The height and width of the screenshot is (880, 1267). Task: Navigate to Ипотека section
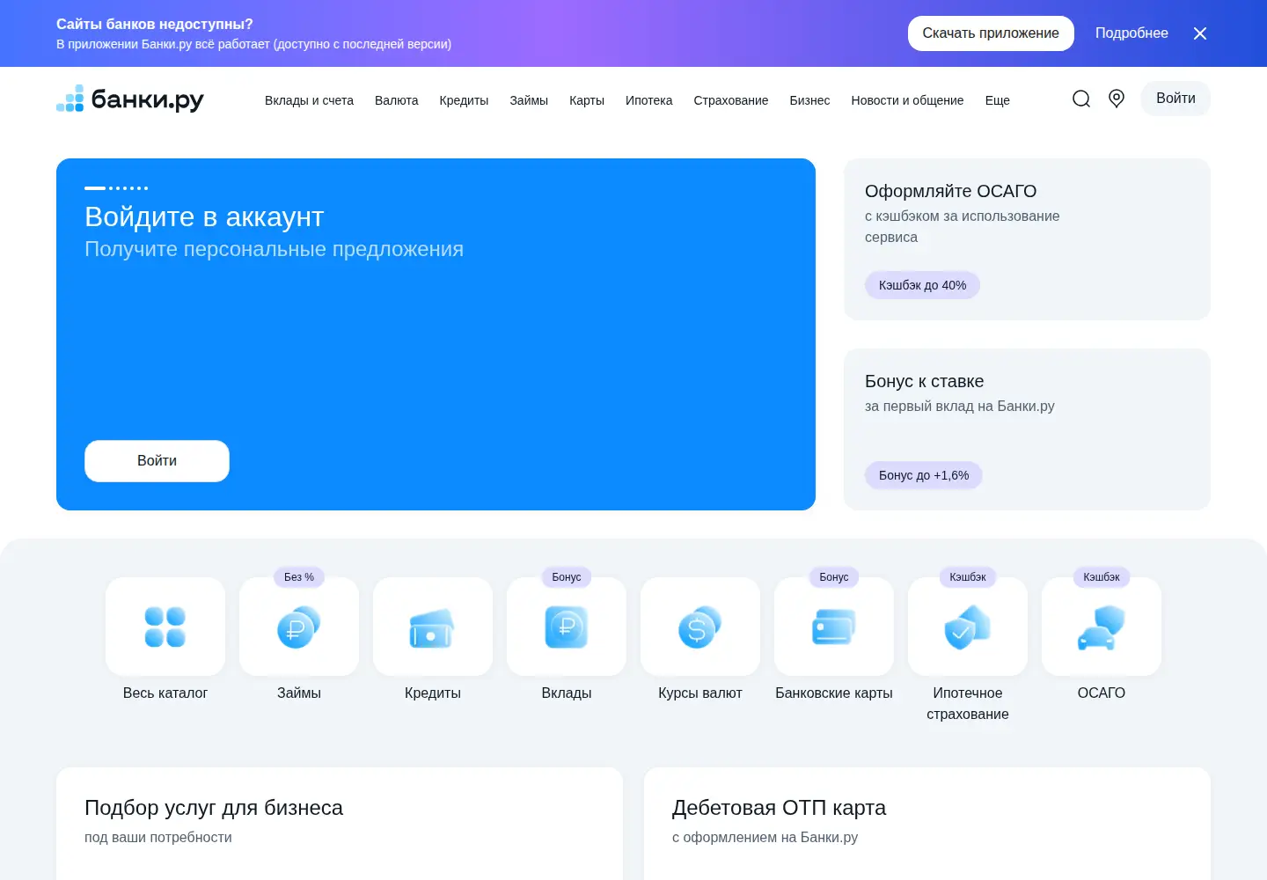pos(648,100)
